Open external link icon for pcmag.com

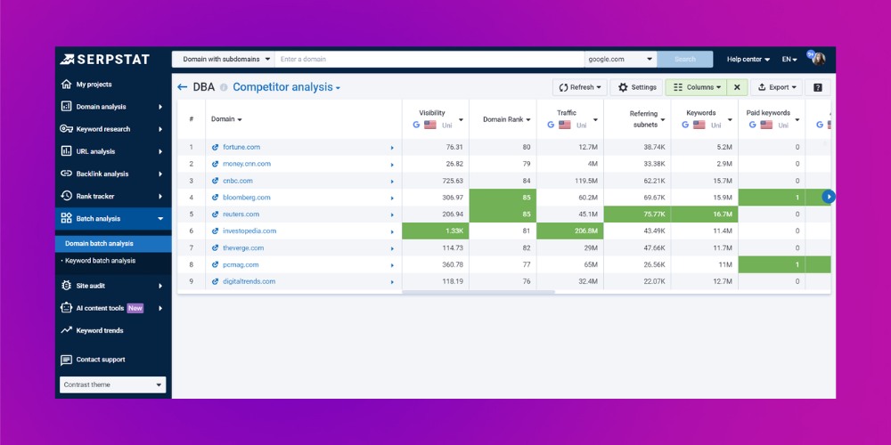pyautogui.click(x=215, y=265)
